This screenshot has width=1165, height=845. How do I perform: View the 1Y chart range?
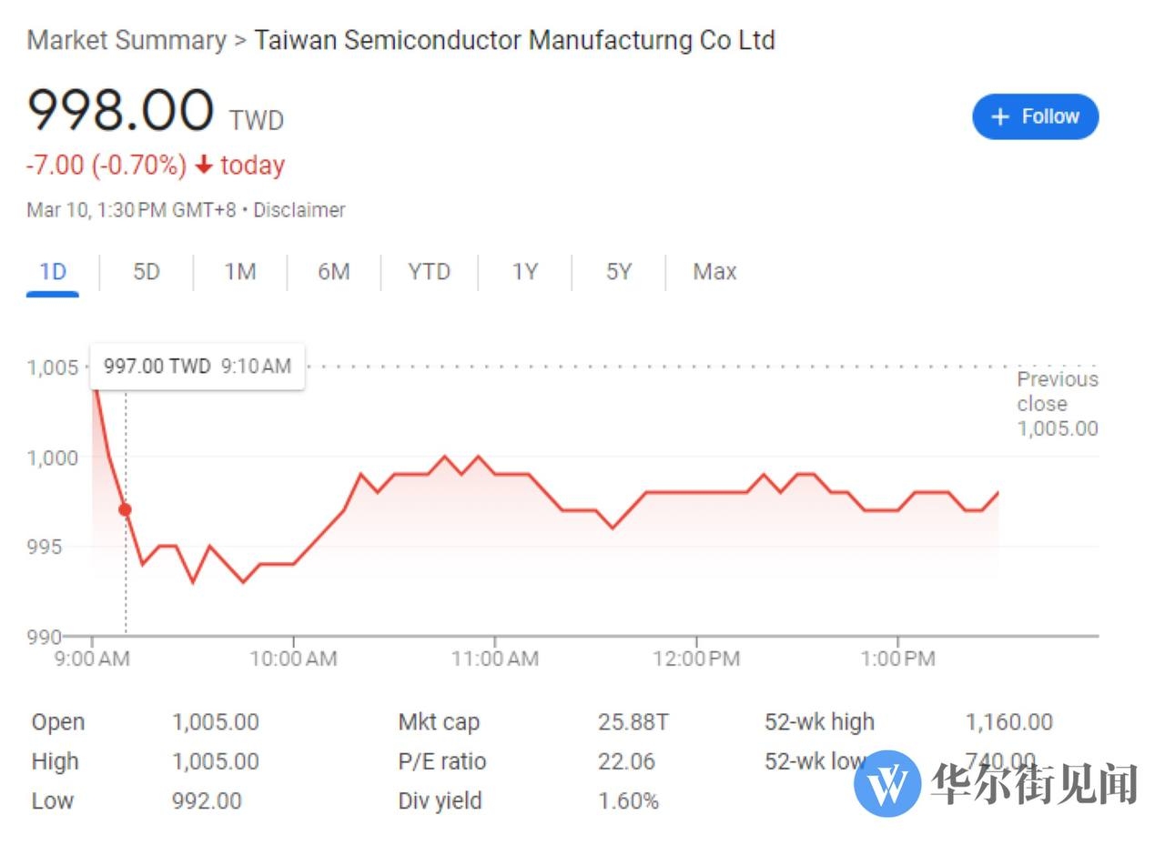tap(525, 272)
